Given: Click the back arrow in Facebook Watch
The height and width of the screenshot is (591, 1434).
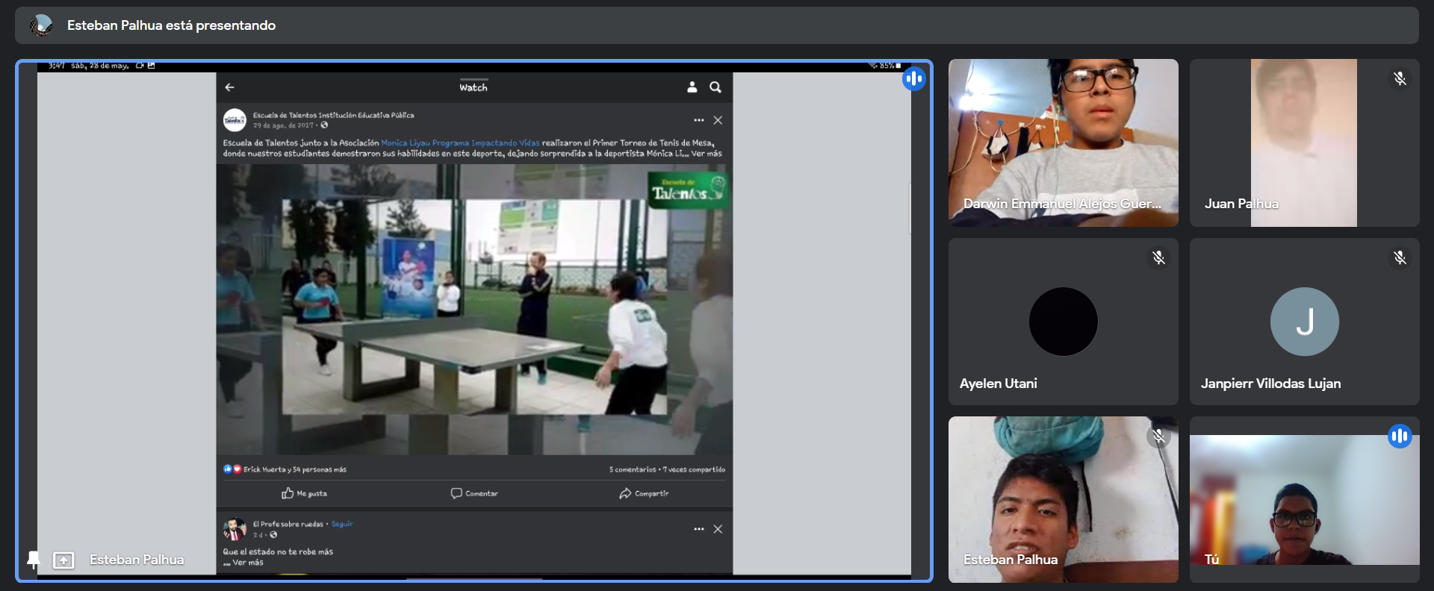Looking at the screenshot, I should tap(230, 87).
